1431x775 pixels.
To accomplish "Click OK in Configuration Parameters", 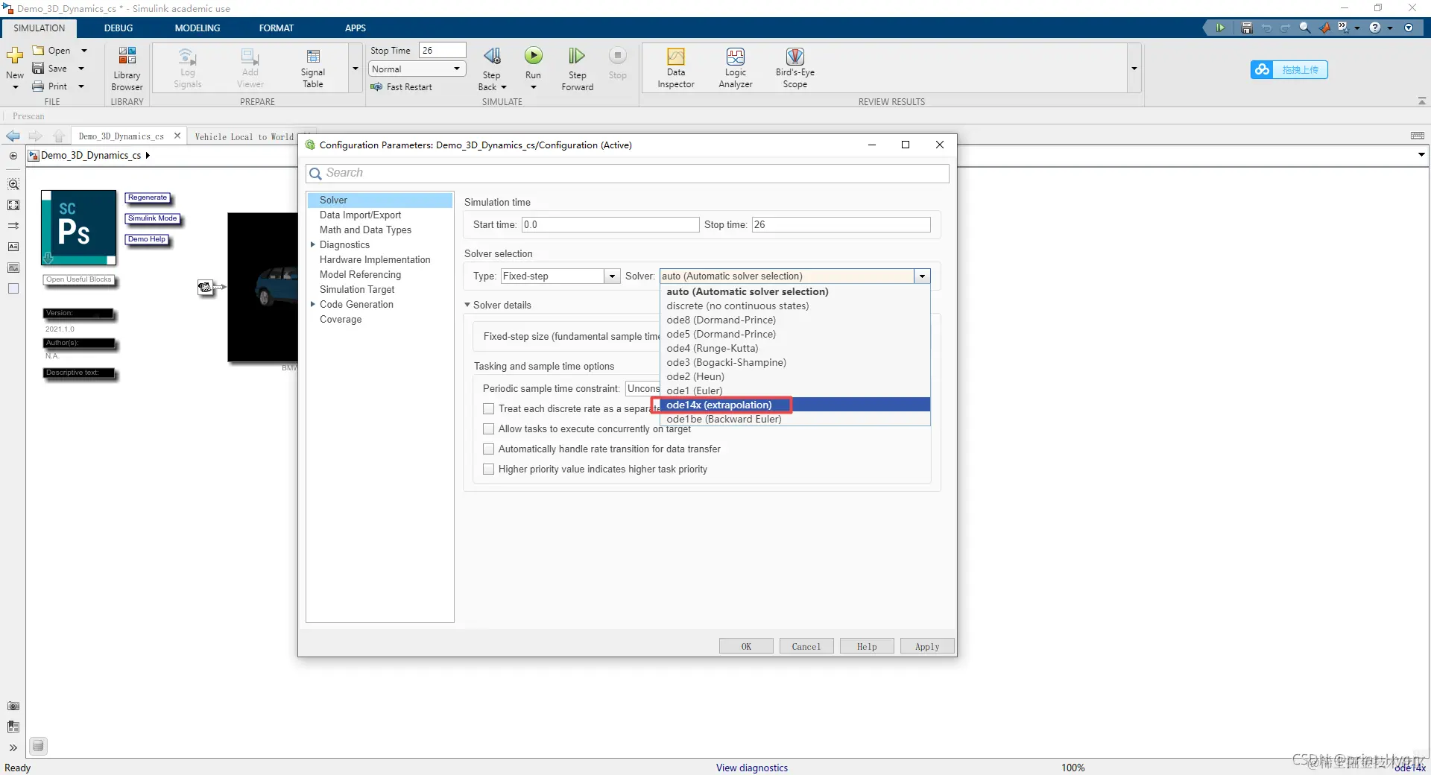I will coord(746,646).
